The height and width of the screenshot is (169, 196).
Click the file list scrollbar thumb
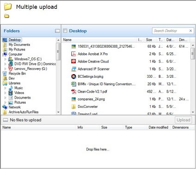click(x=193, y=54)
